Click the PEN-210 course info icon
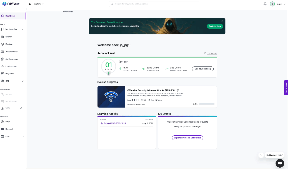Screen dimensions: 300x169 pos(178,90)
